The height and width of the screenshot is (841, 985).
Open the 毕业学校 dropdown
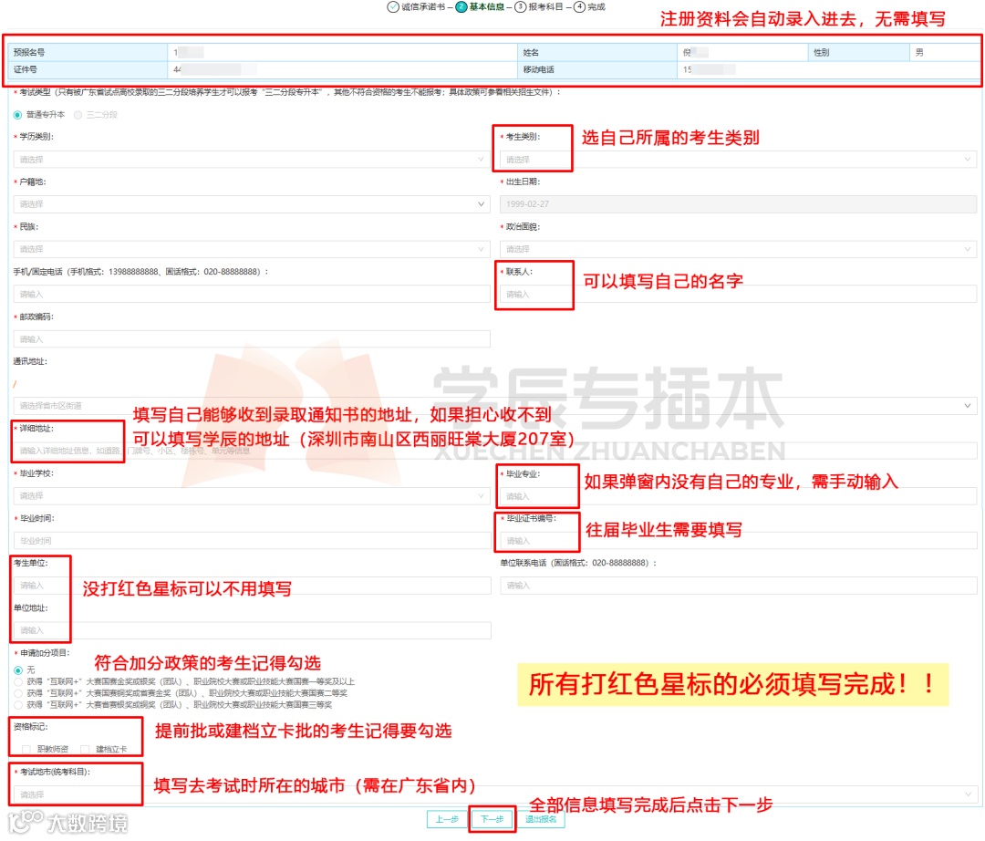click(252, 496)
